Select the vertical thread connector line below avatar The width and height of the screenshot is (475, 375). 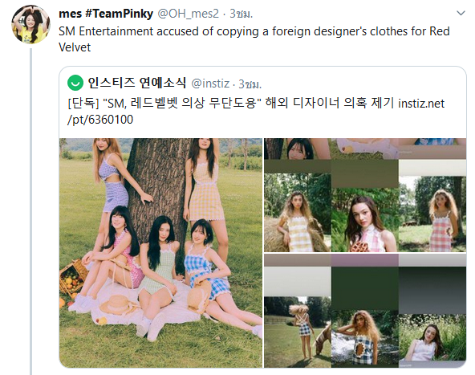[31, 211]
